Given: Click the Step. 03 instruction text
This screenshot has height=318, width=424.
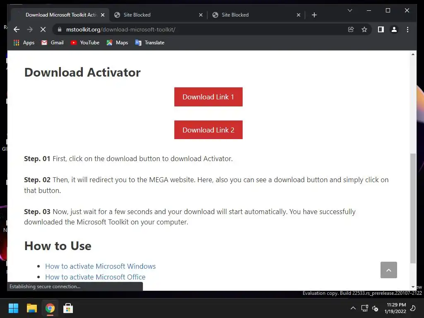Looking at the screenshot, I should 190,217.
